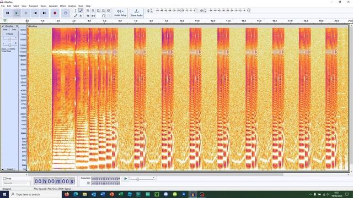Solo the audio track
This screenshot has width=353, height=198.
14,30
